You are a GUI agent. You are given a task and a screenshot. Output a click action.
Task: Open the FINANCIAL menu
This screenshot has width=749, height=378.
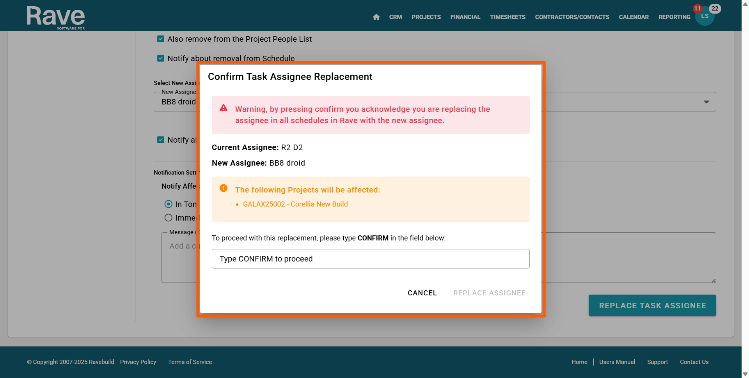[x=465, y=17]
